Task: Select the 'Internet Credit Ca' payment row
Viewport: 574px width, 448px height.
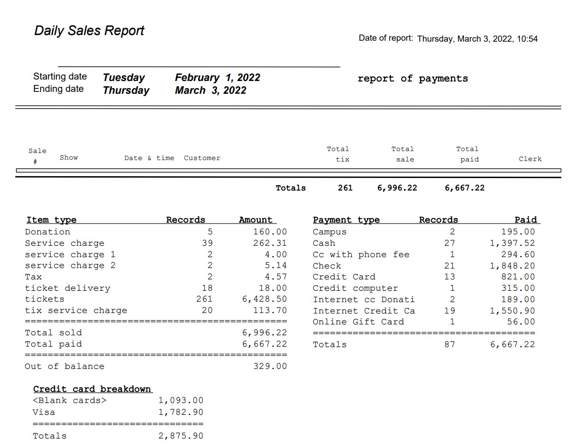Action: coord(364,311)
